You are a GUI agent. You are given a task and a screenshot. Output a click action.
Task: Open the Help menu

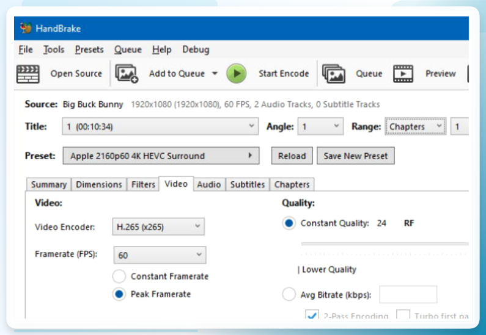tap(162, 49)
